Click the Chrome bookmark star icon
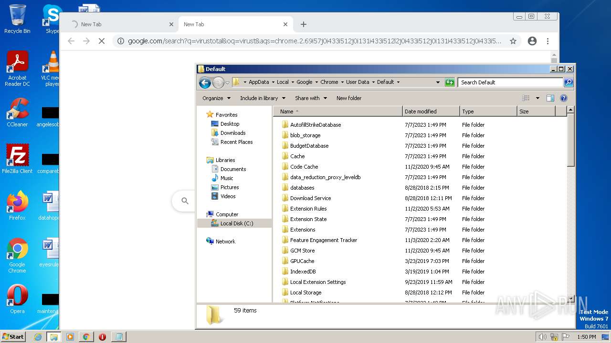Viewport: 611px width, 343px height. point(513,41)
